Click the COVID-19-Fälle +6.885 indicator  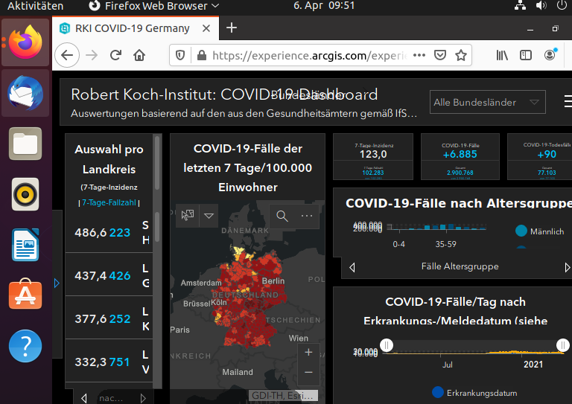(460, 157)
